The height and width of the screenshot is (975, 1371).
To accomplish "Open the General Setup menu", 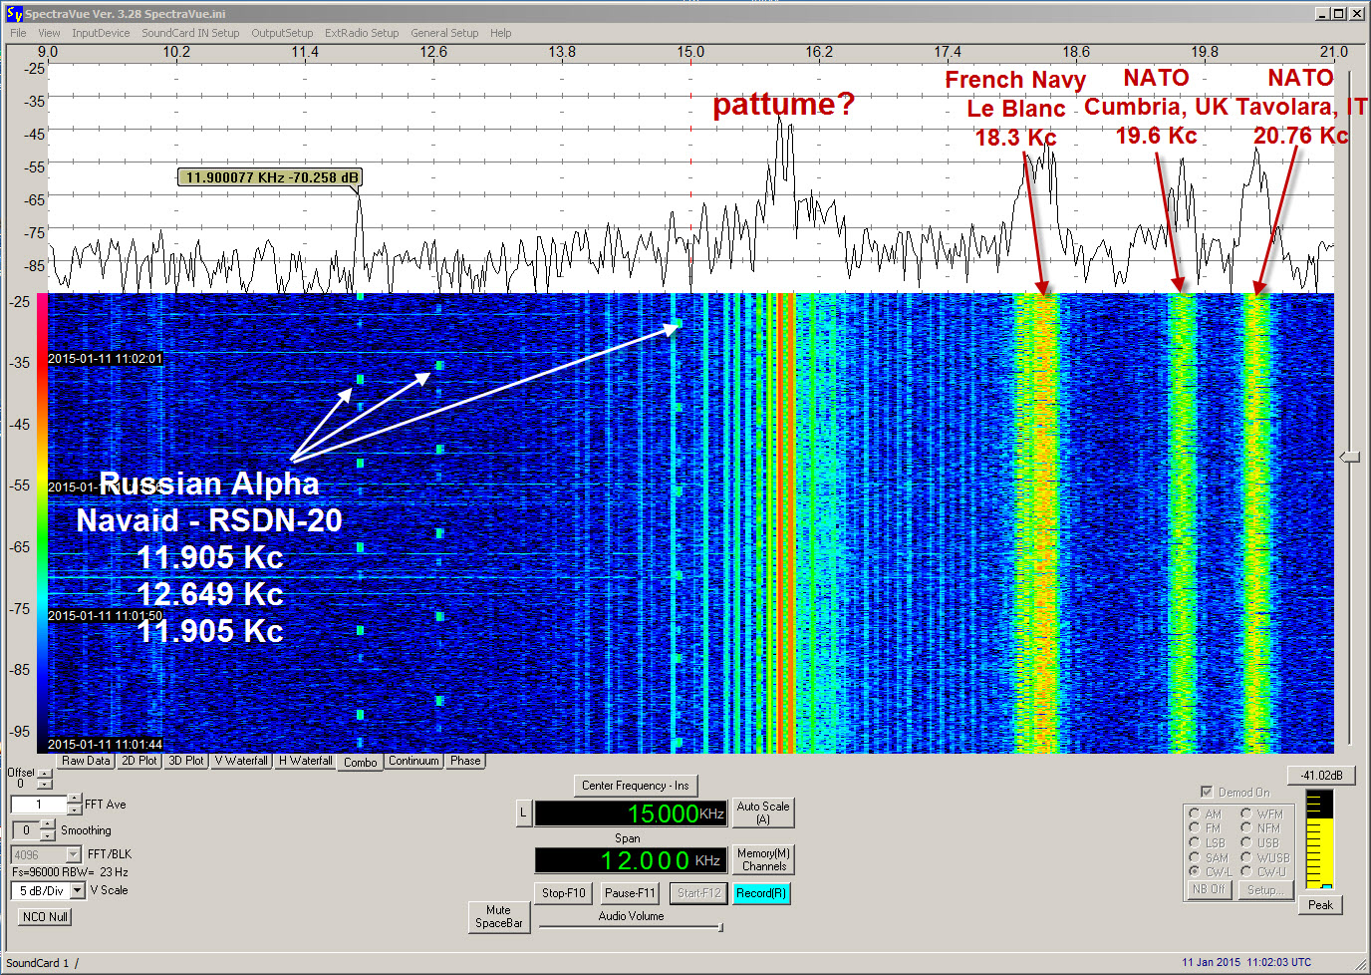I will point(444,33).
